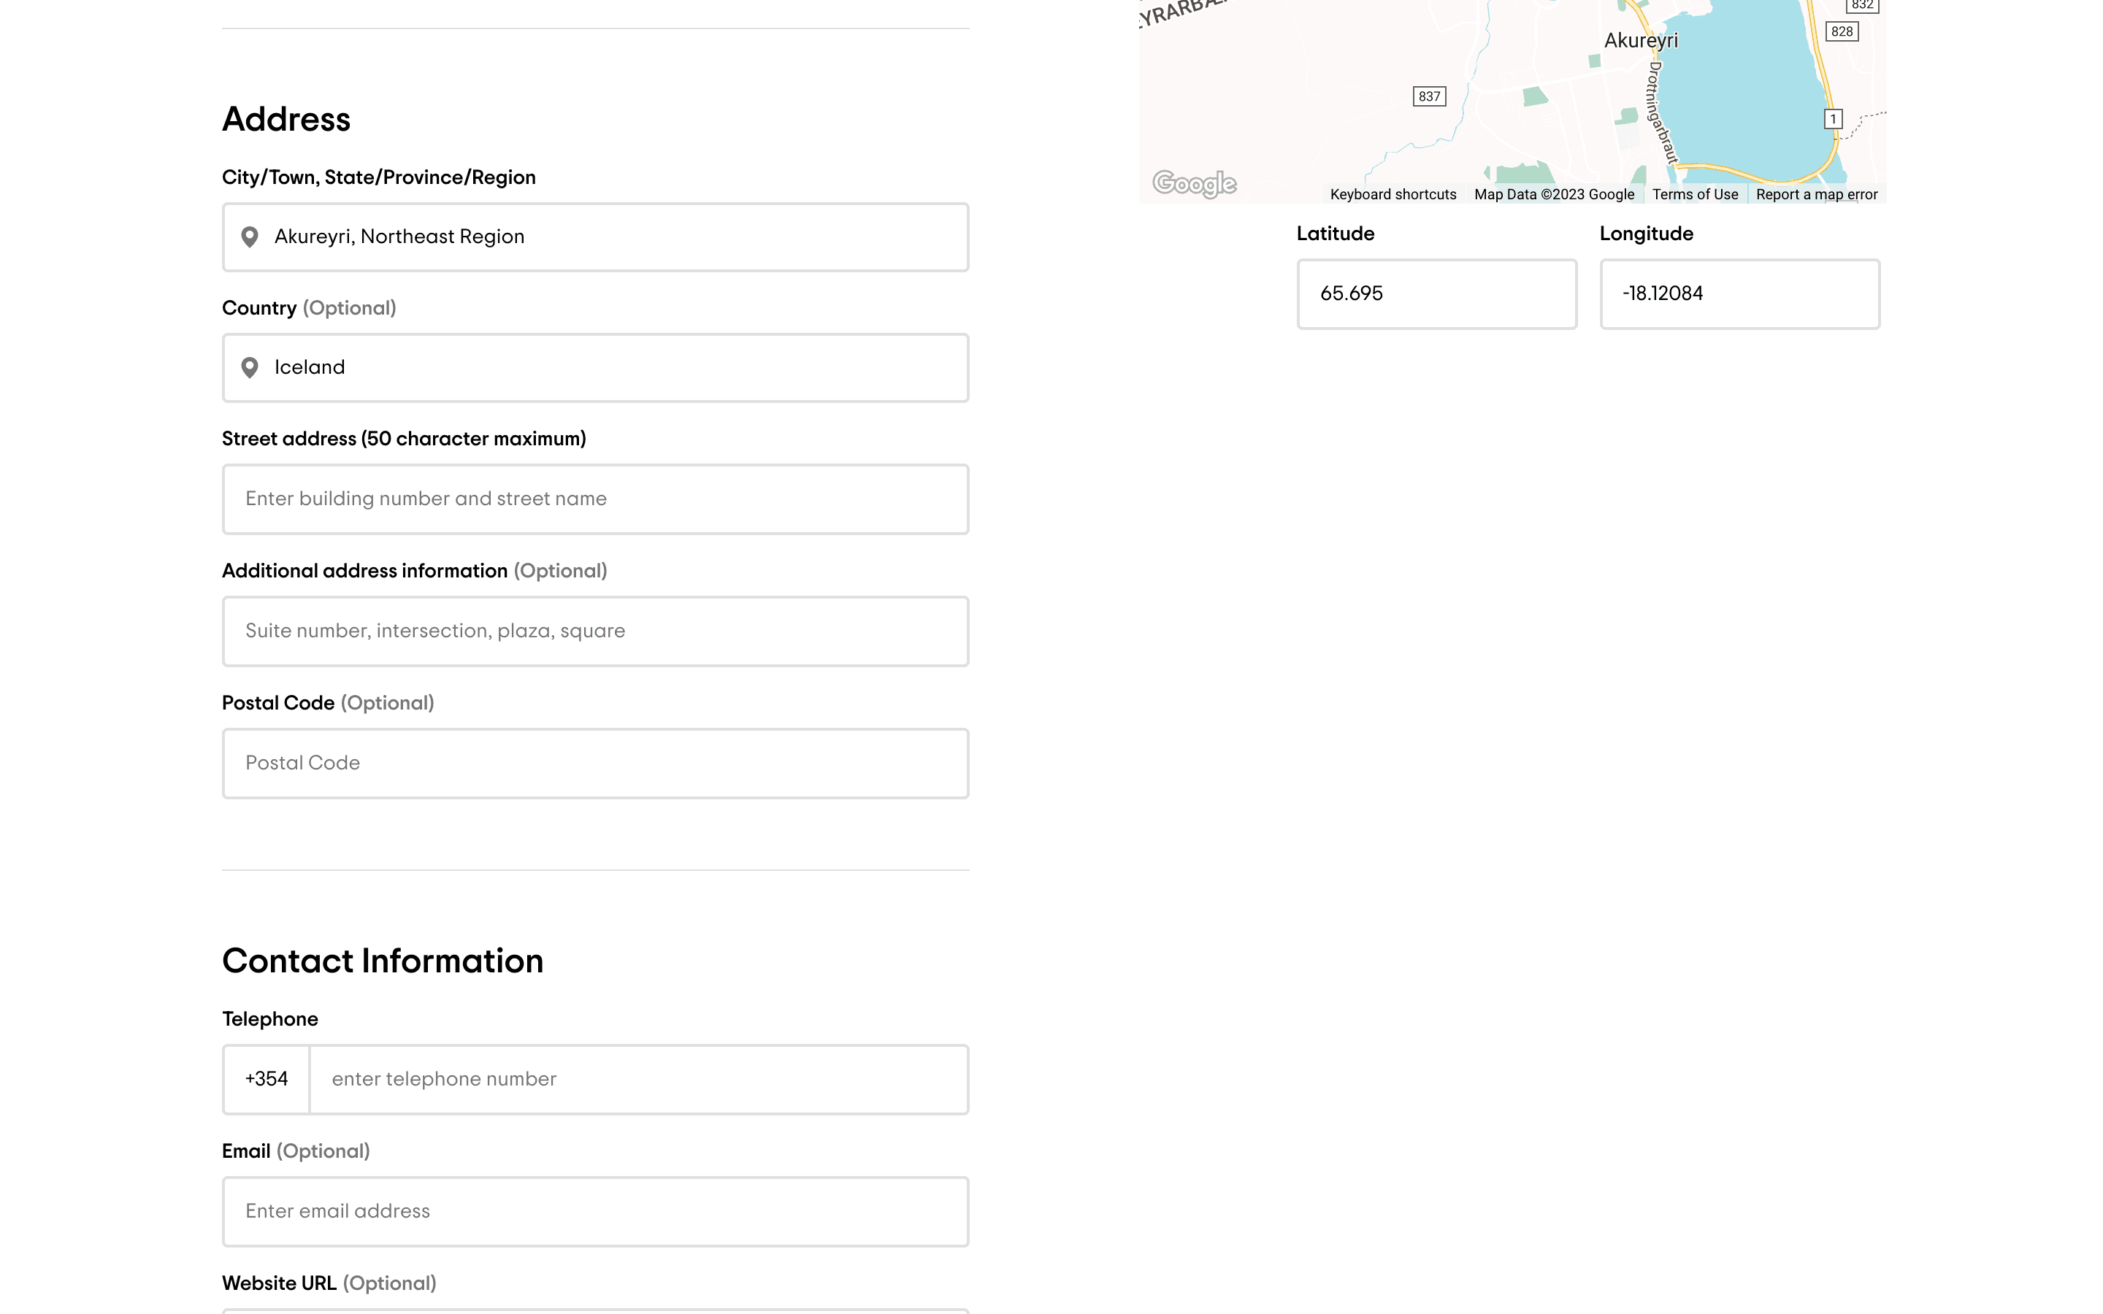Click route 1 shield on map
Image resolution: width=2103 pixels, height=1314 pixels.
point(1833,119)
